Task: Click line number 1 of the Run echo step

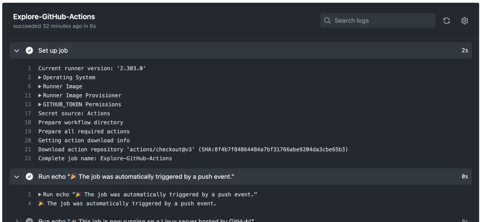Action: point(29,194)
